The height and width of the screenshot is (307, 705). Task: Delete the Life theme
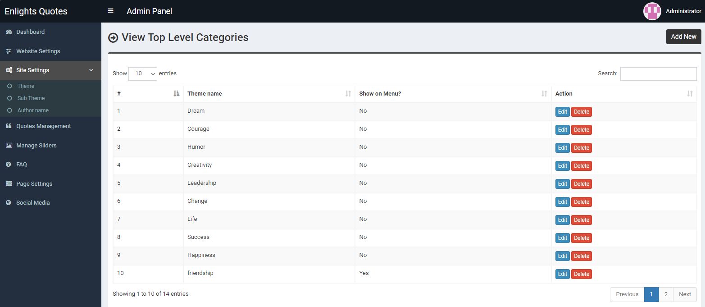[582, 220]
